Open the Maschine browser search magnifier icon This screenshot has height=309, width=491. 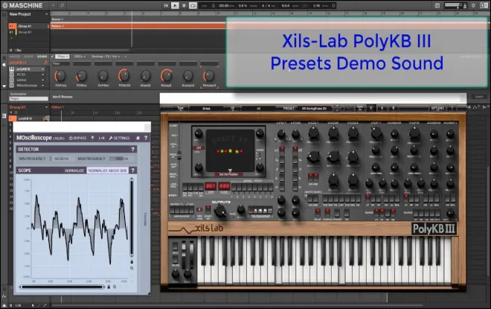point(62,5)
